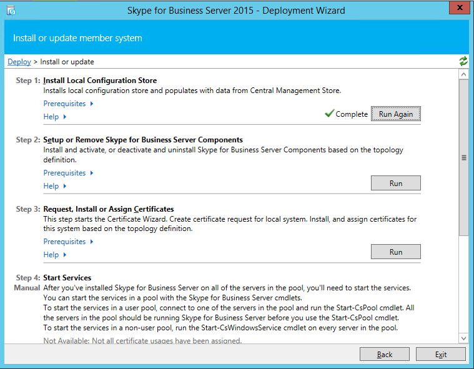Image resolution: width=474 pixels, height=369 pixels.
Task: Click the 'Install Local Configuration Store' heading
Action: click(100, 81)
